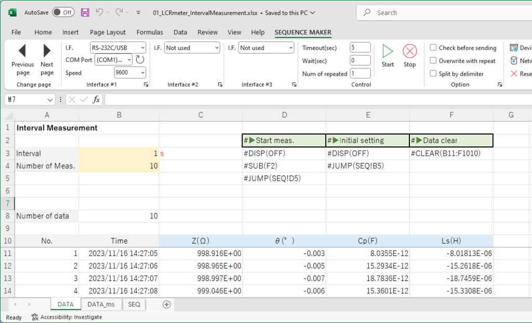Select row 7 header
This screenshot has height=323, width=532.
coord(7,204)
